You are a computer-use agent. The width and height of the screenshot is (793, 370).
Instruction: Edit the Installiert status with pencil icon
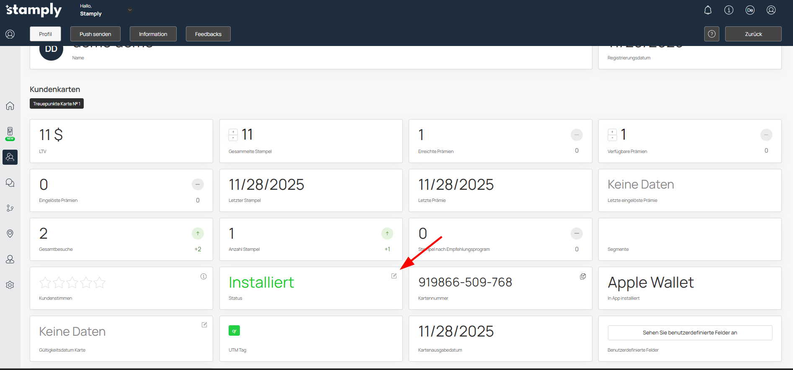[x=394, y=276]
